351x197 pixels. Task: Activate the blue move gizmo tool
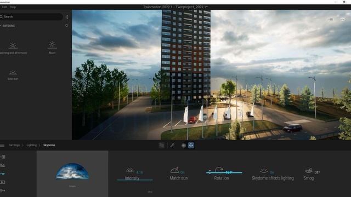(x=191, y=146)
